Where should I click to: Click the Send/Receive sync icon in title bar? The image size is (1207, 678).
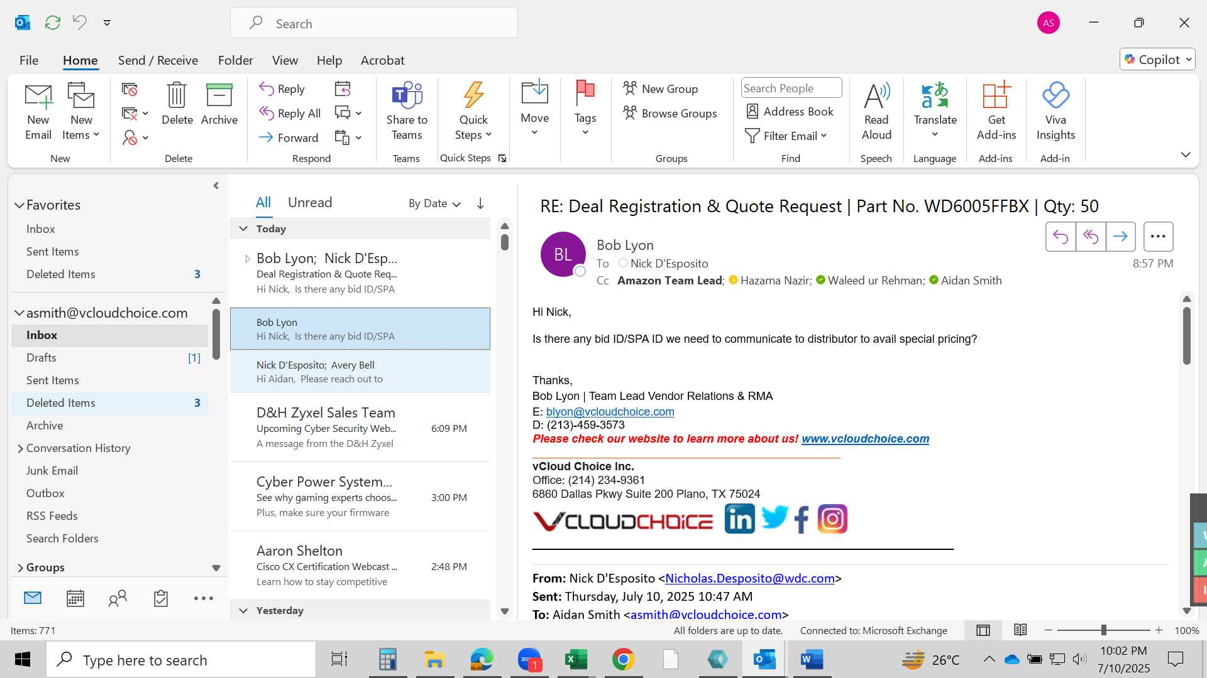click(53, 23)
